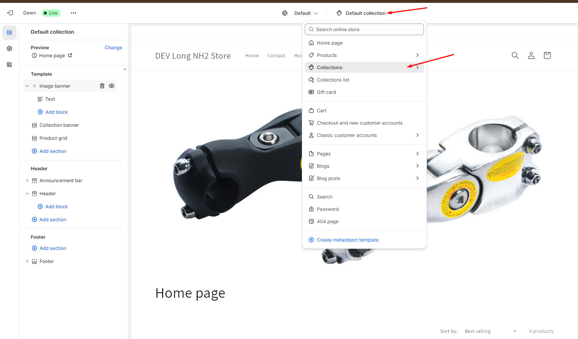Image resolution: width=578 pixels, height=339 pixels.
Task: Select Password template entry
Action: (x=364, y=209)
